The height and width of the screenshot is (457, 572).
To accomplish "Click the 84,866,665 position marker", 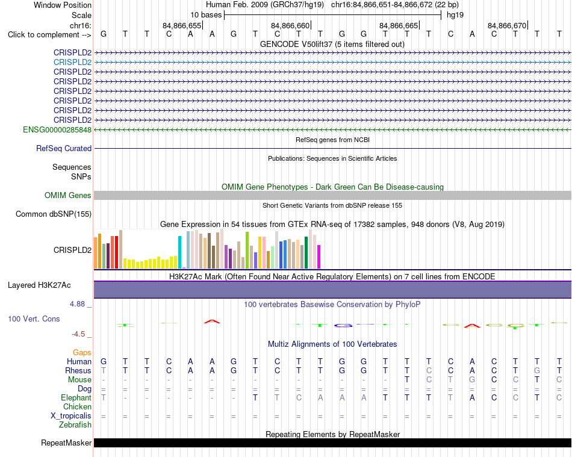I will click(x=399, y=25).
